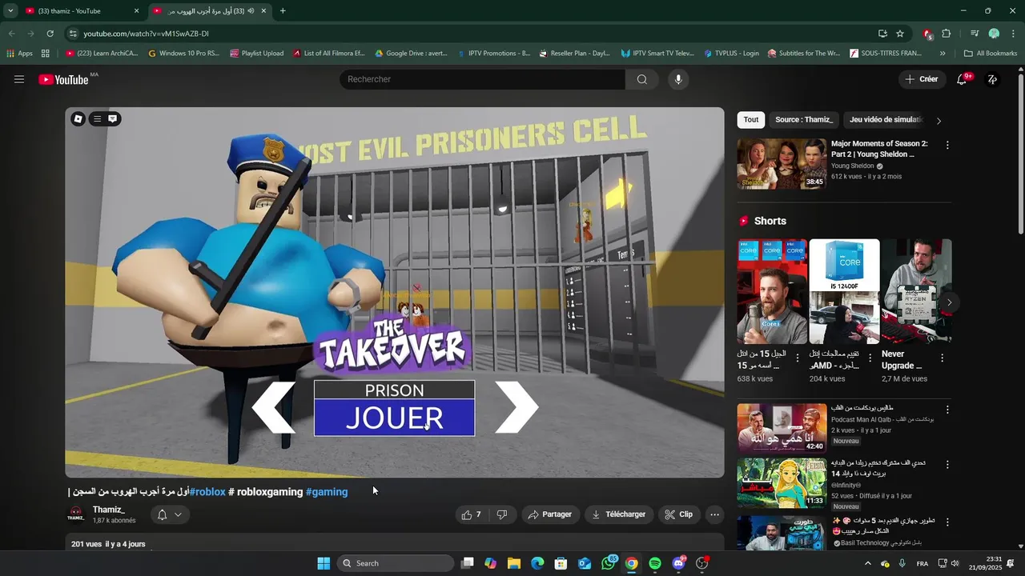Open options for Never Upgrade short
1025x576 pixels.
coord(942,358)
